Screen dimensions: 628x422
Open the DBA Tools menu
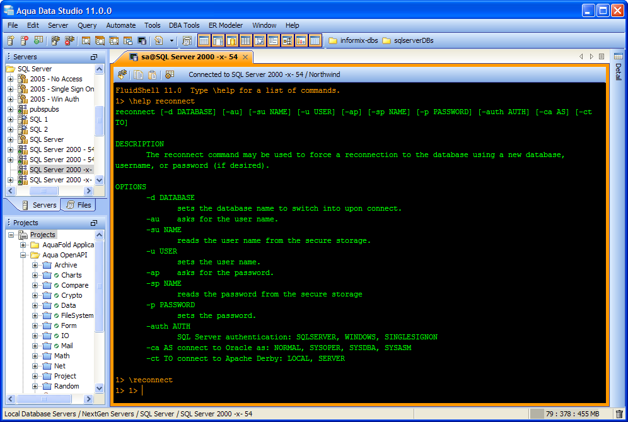point(184,25)
